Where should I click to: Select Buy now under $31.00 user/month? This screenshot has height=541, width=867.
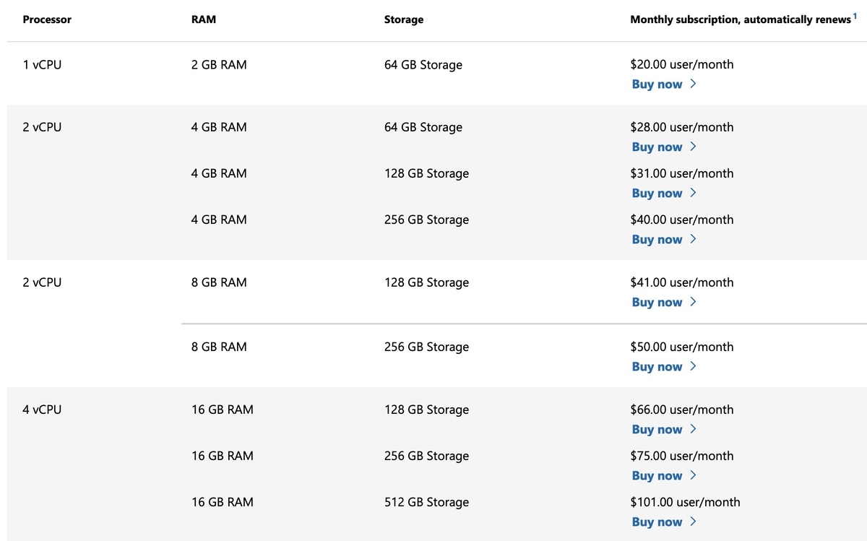pyautogui.click(x=657, y=194)
